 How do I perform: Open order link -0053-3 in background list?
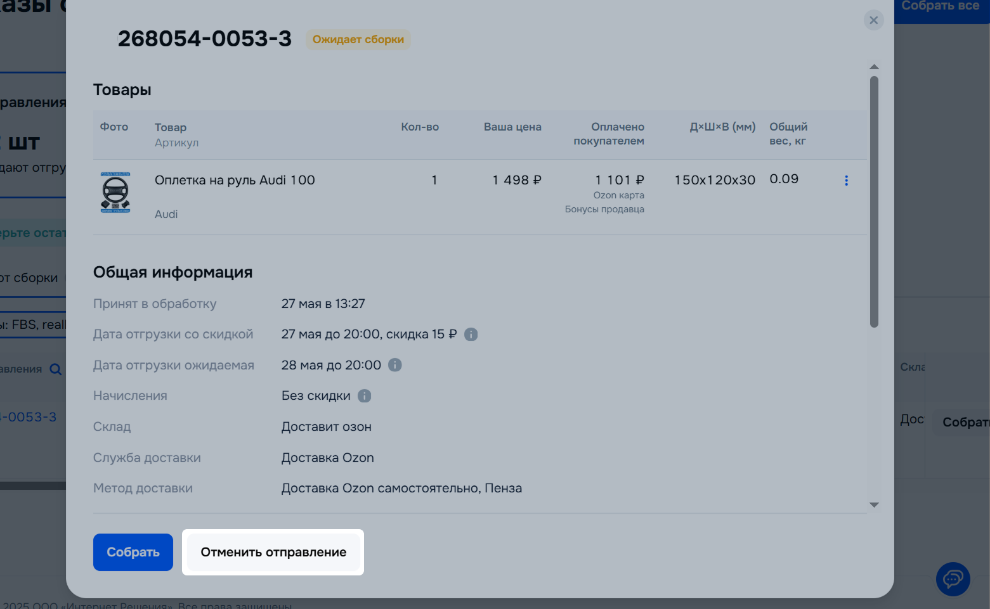coord(29,417)
